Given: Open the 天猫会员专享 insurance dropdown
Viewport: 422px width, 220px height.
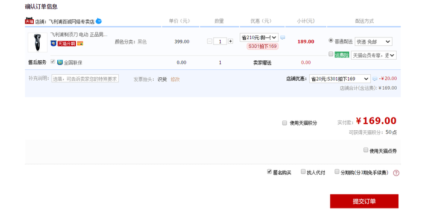Looking at the screenshot, I should click(x=374, y=55).
